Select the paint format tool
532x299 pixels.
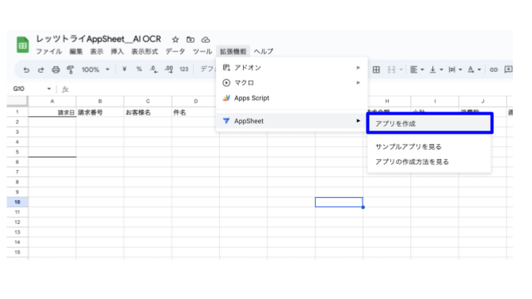(x=70, y=70)
